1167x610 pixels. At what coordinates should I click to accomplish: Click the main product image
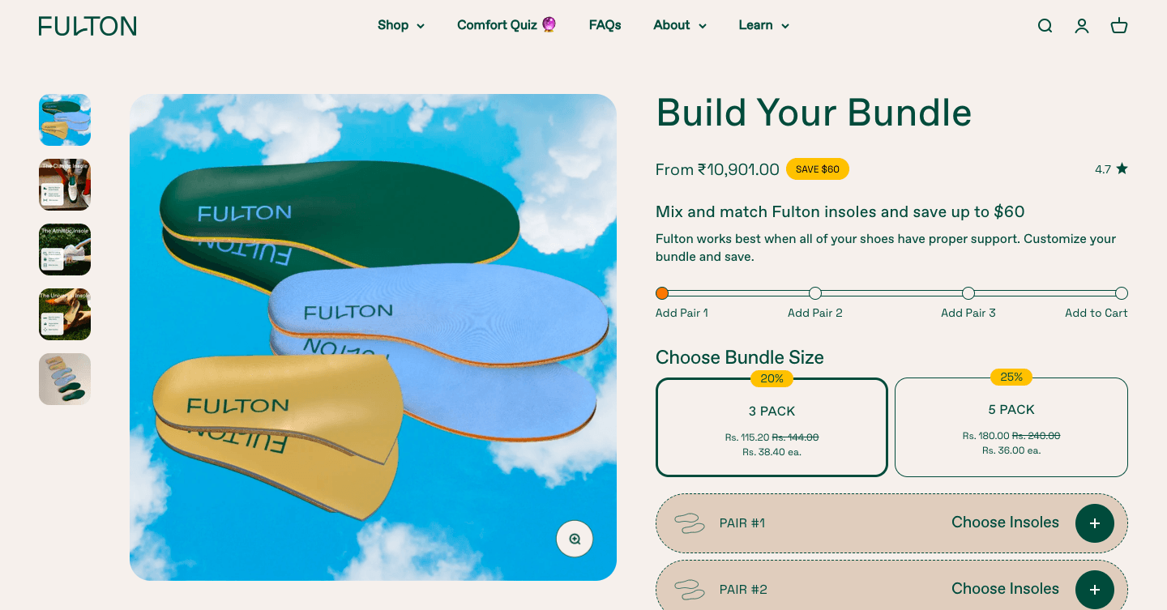click(x=373, y=337)
